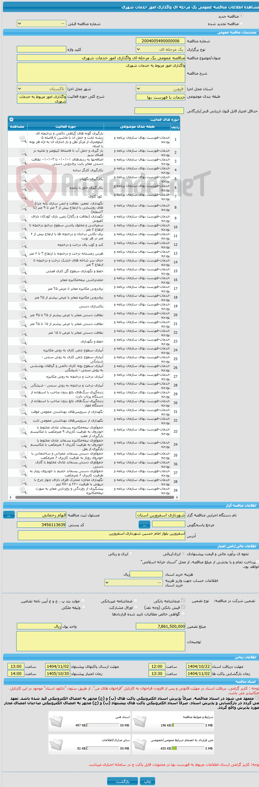Open view icon for activity row 12
259x787 pixels.
click(x=22, y=245)
